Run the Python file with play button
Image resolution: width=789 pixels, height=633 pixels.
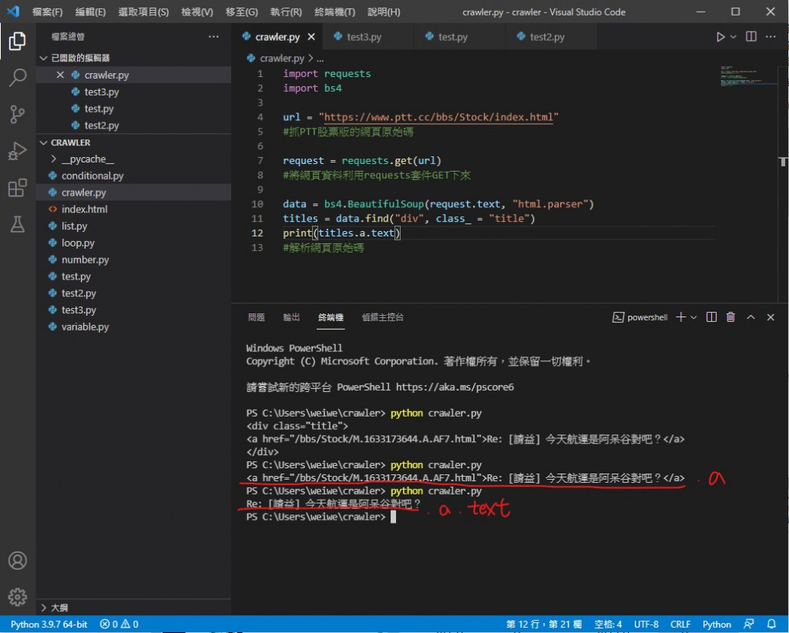tap(720, 37)
